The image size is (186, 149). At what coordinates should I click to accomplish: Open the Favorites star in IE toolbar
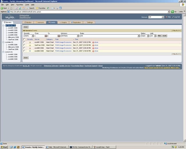[41, 8]
